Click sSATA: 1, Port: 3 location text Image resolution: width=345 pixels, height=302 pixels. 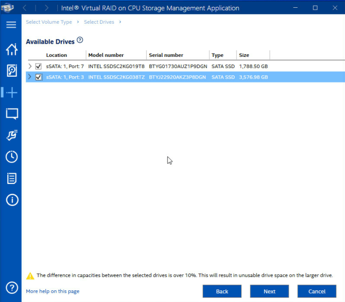tap(65, 77)
